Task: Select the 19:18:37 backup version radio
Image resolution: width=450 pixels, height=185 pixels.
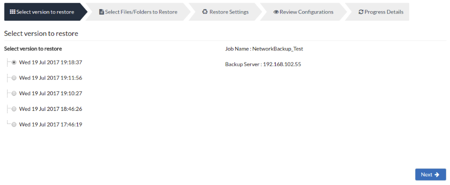Action: click(14, 63)
